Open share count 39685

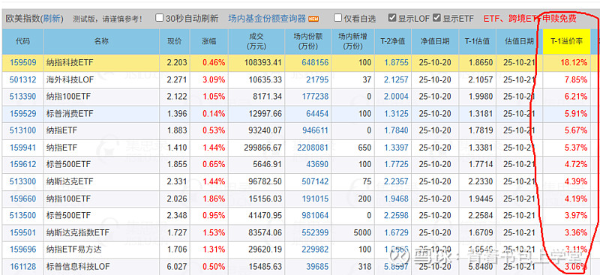tap(317, 266)
